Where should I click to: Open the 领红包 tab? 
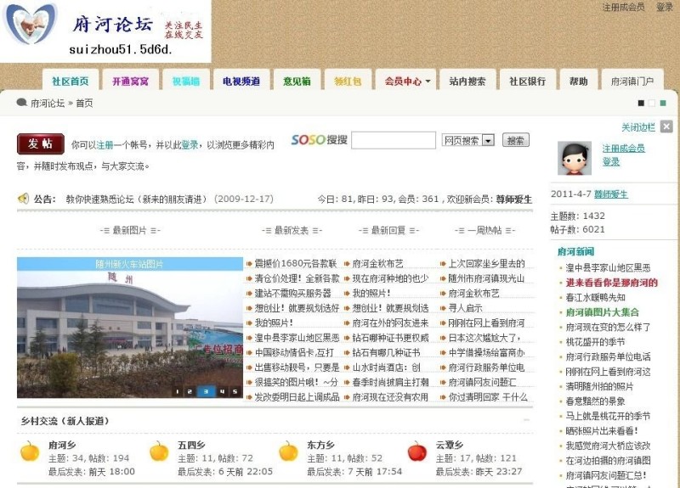click(348, 81)
